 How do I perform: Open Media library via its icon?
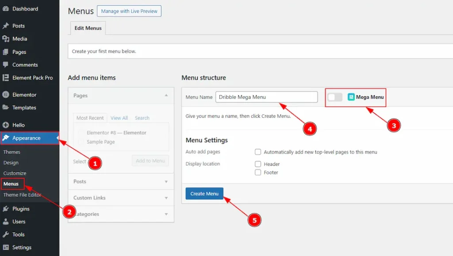pyautogui.click(x=6, y=39)
